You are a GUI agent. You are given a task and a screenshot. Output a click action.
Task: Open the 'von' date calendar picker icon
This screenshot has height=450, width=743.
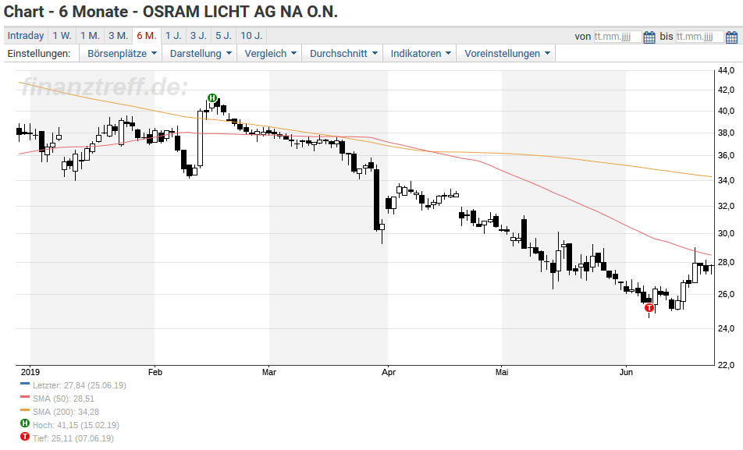(x=649, y=37)
